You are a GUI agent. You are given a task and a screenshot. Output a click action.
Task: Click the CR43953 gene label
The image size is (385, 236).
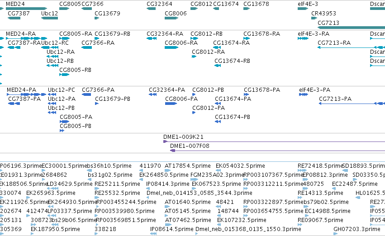(x=323, y=13)
